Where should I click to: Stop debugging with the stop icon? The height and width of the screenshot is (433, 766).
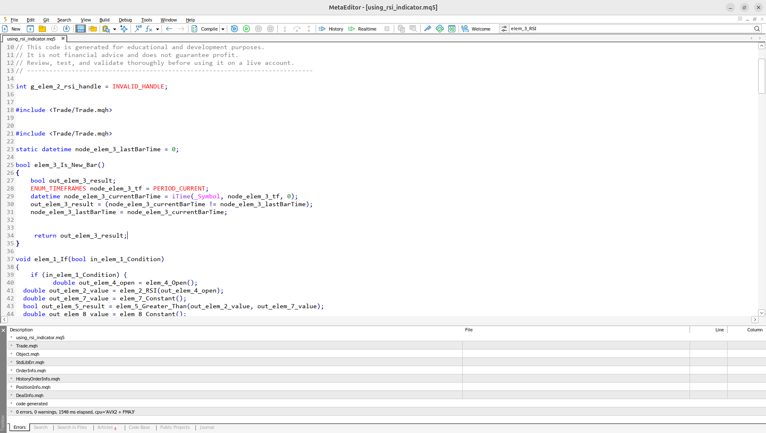[x=270, y=29]
